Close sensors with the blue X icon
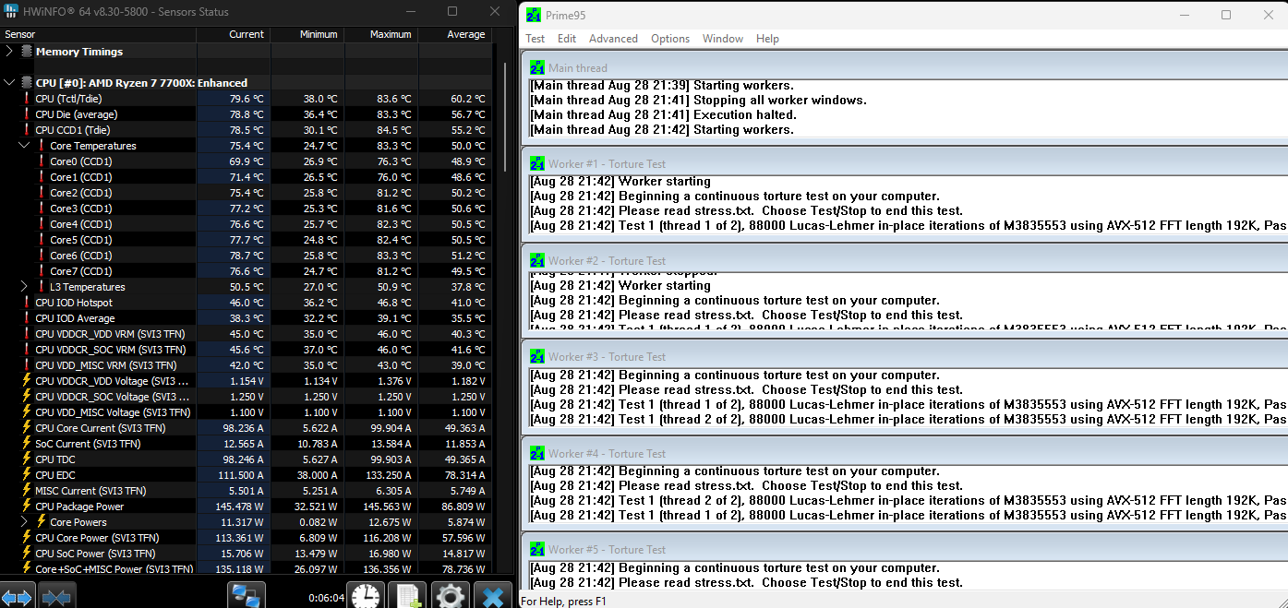Image resolution: width=1288 pixels, height=608 pixels. [x=492, y=596]
